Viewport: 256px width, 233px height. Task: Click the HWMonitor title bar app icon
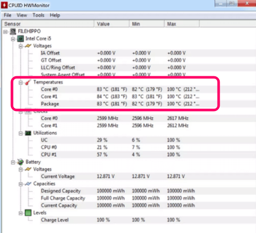click(4, 5)
